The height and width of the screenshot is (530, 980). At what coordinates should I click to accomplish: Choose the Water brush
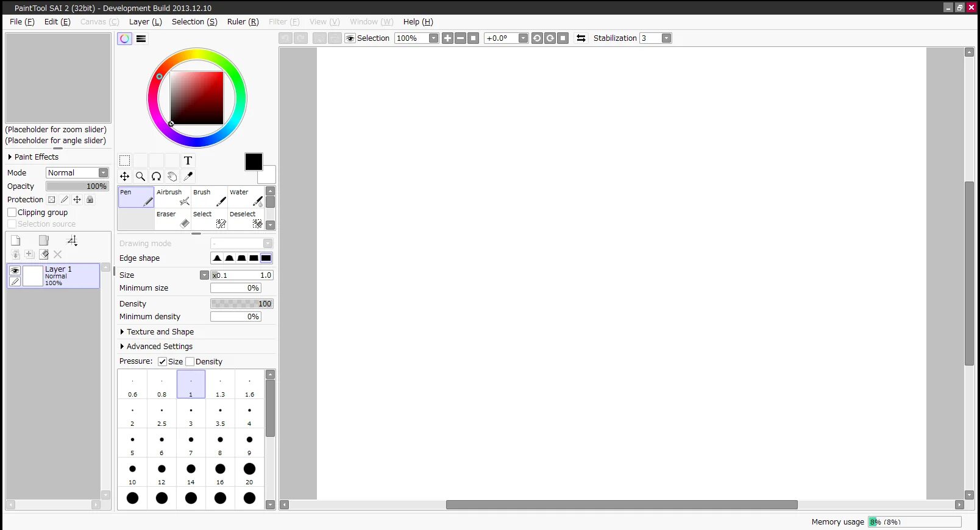(x=246, y=197)
